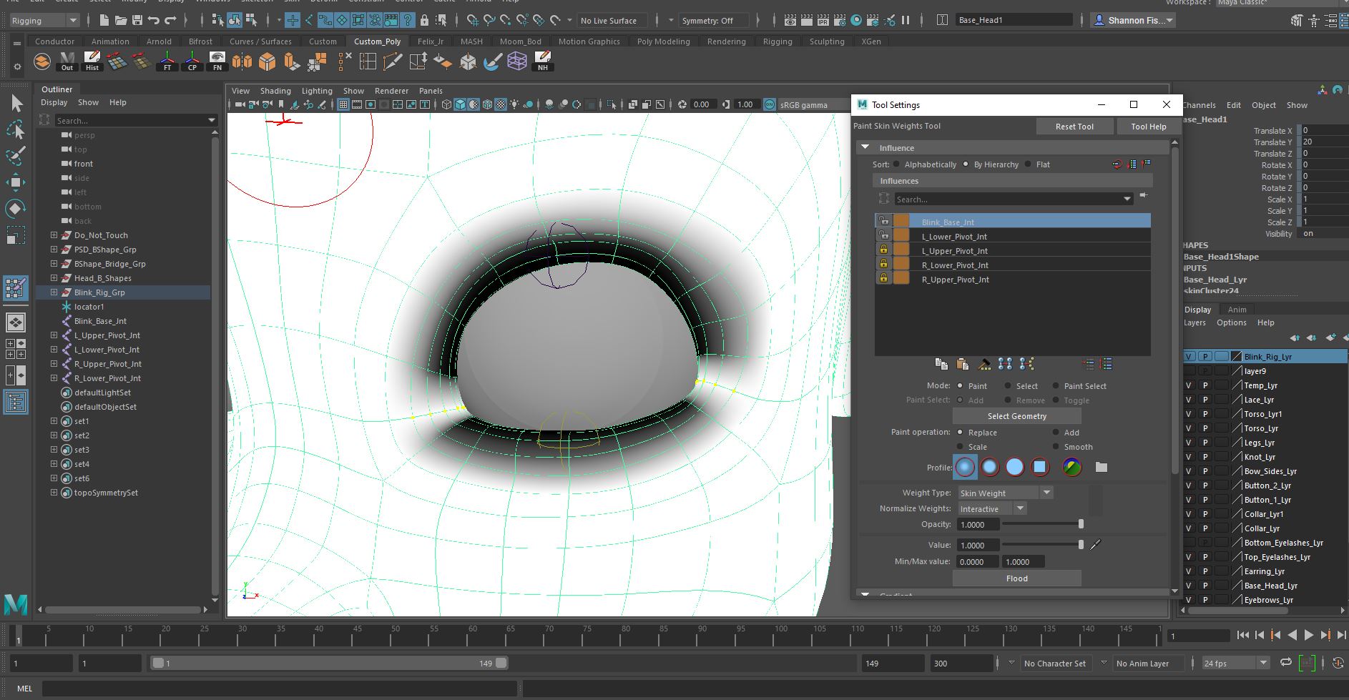Image resolution: width=1349 pixels, height=700 pixels.
Task: Toggle lock on L_Upper_Pivot_Jnt influence
Action: tap(883, 250)
